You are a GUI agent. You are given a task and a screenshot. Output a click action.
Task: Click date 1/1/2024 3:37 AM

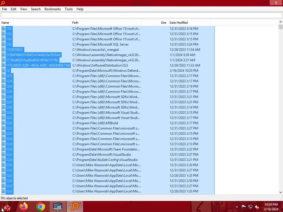pyautogui.click(x=182, y=60)
